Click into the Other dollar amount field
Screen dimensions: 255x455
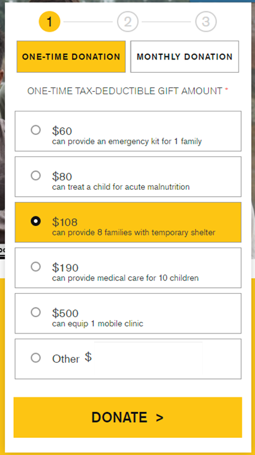(x=148, y=358)
